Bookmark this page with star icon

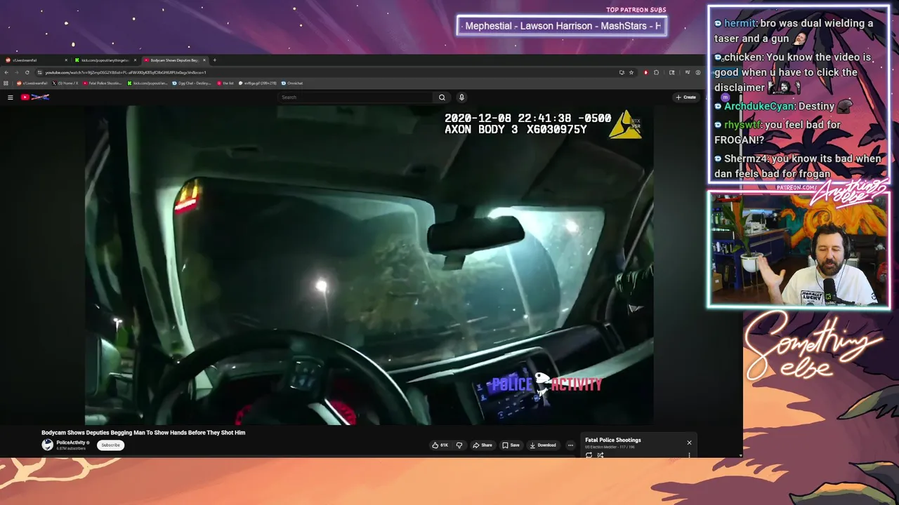(x=631, y=72)
